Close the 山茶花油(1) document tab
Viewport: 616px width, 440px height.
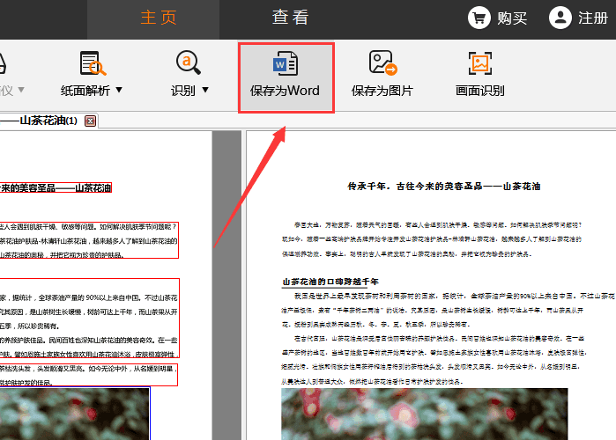[x=90, y=121]
